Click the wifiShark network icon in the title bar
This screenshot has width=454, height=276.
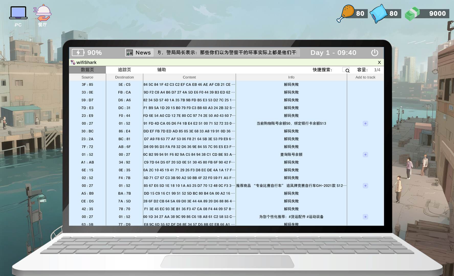click(x=73, y=62)
